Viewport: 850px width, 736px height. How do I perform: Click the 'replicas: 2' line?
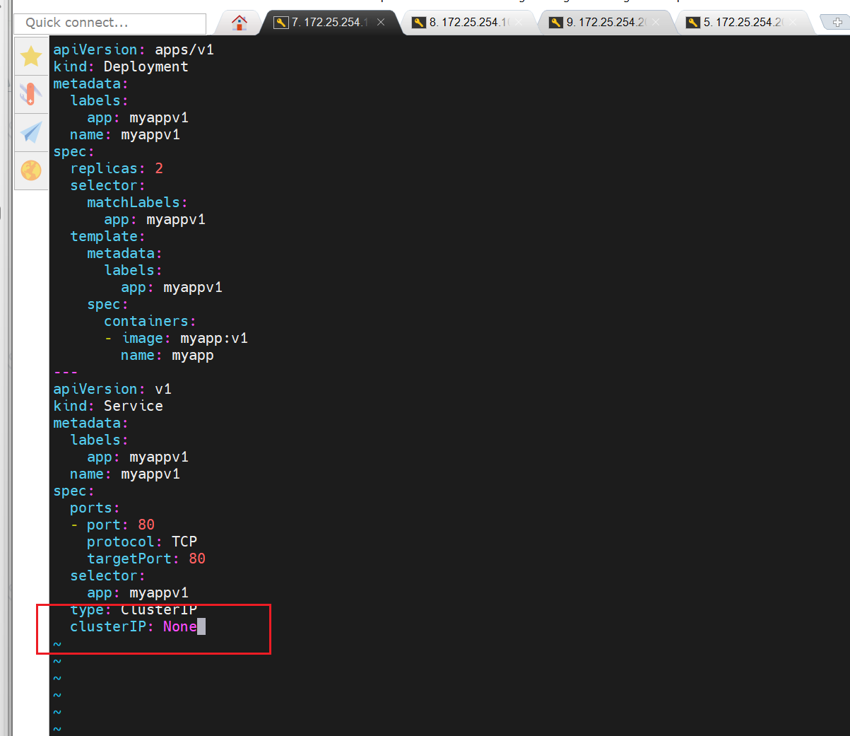click(117, 168)
